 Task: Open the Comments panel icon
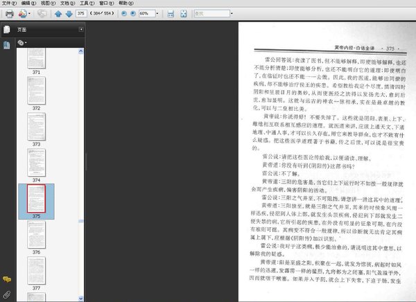tap(7, 279)
